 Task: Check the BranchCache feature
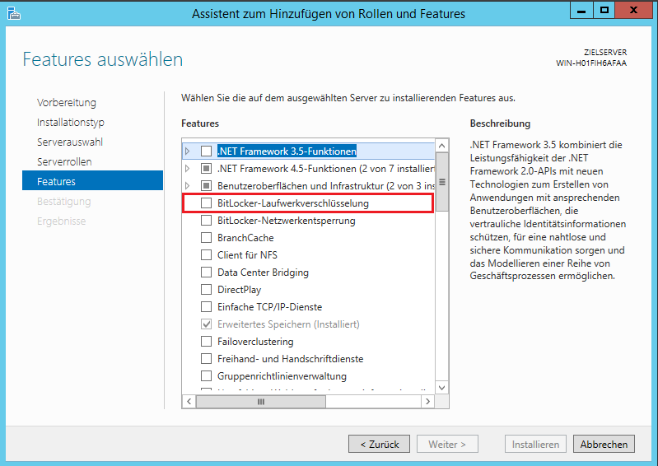point(207,238)
